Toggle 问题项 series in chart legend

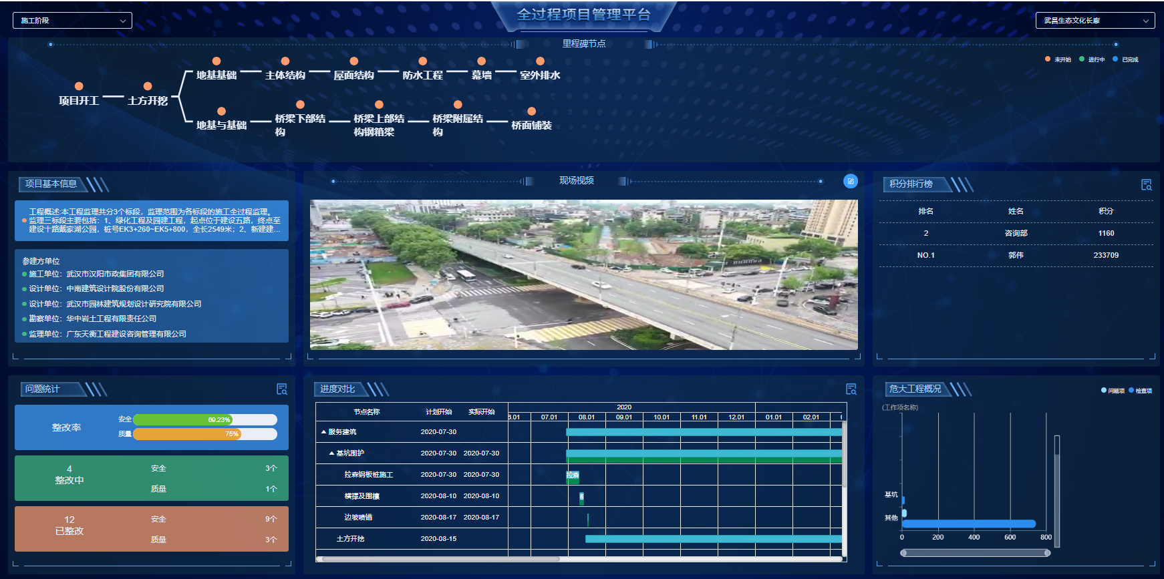(x=1113, y=391)
